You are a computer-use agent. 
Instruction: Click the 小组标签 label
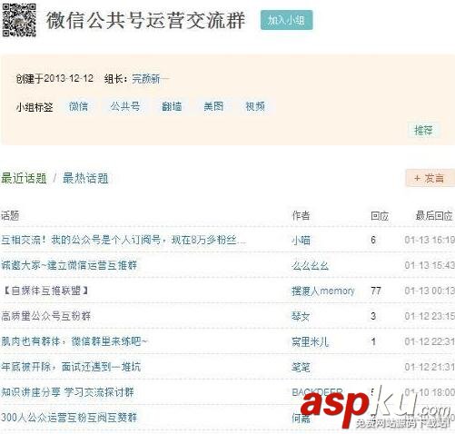(35, 107)
